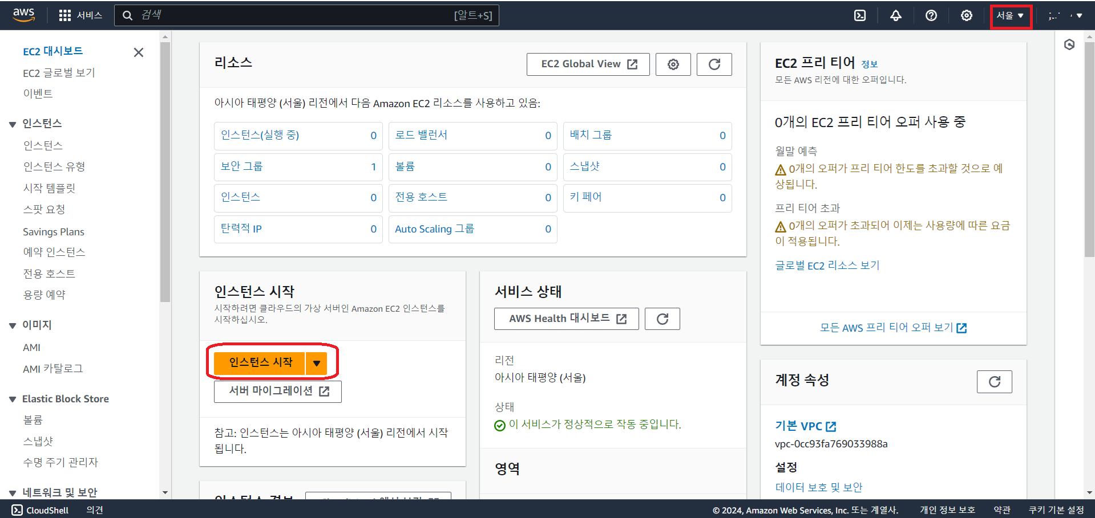Viewport: 1095px width, 518px height.
Task: Open the 글로벌 EC2 리소스 보기 link
Action: pyautogui.click(x=827, y=266)
